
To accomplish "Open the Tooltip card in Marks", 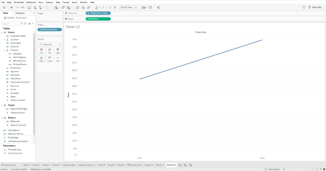I will (50, 59).
